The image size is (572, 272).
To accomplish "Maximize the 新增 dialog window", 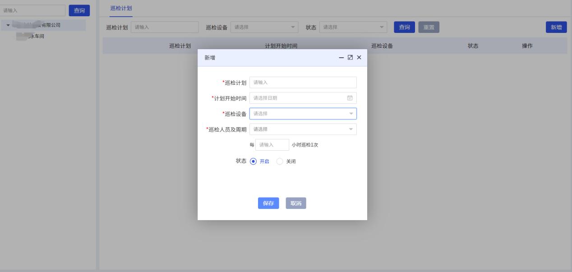I will [350, 58].
